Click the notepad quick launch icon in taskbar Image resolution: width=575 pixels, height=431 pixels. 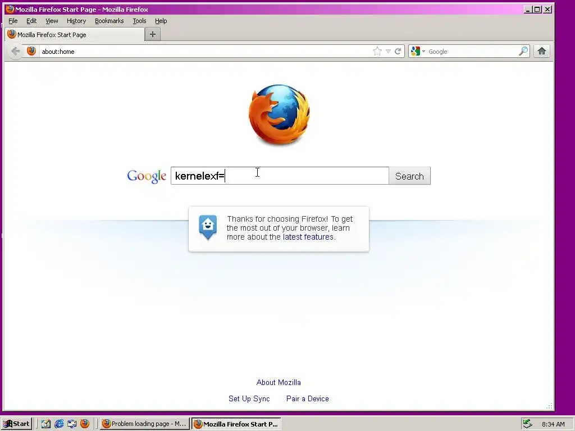pos(46,424)
